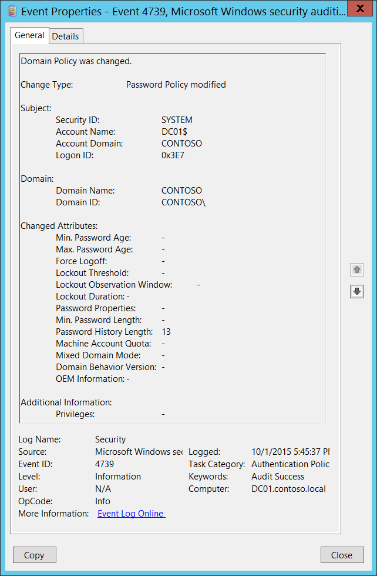Open the Event Log Online link

(x=131, y=514)
